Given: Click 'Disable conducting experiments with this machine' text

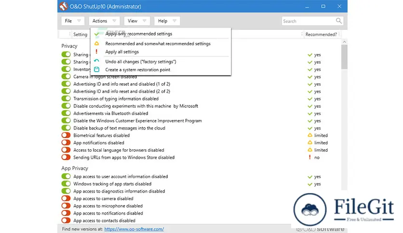Looking at the screenshot, I should tap(136, 106).
